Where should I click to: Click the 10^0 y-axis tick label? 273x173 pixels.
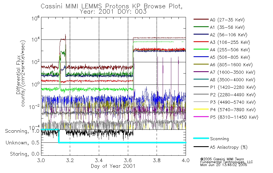[x=35, y=84]
